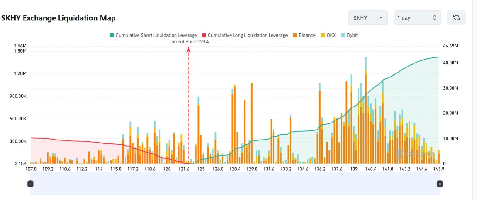Click the up-down arrows on the 1 day selector
This screenshot has height=200, width=477.
(x=434, y=17)
